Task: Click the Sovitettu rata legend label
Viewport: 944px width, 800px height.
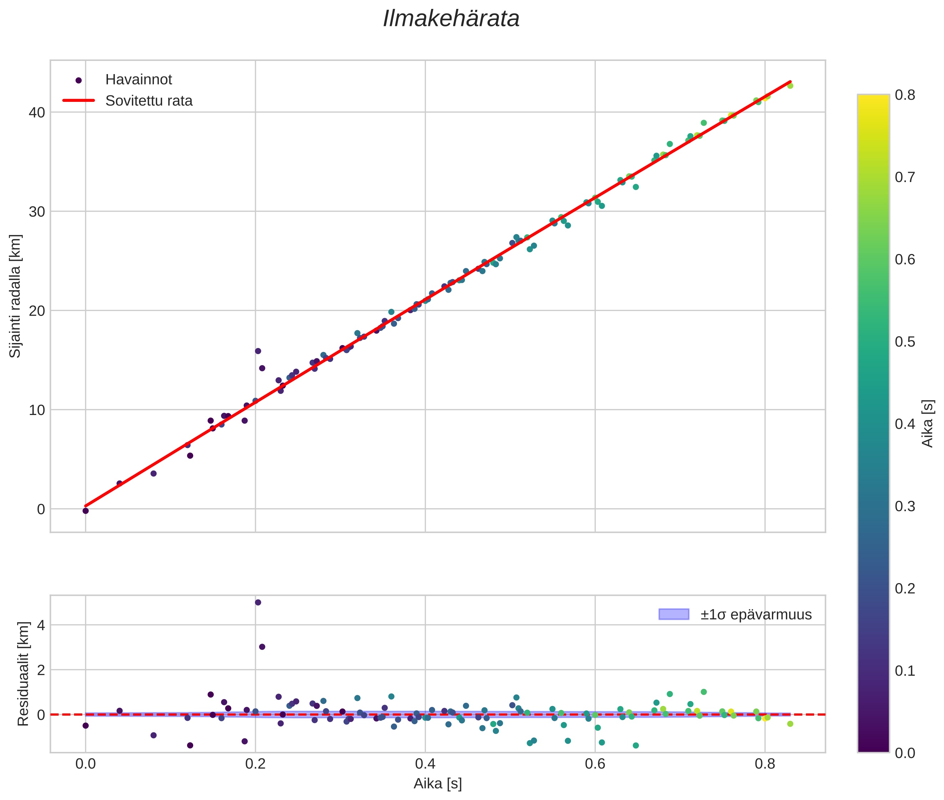Action: tap(149, 101)
